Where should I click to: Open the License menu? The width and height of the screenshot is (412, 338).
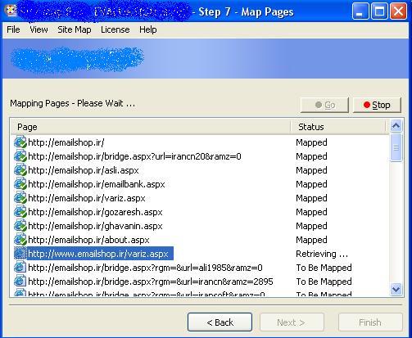[x=115, y=29]
